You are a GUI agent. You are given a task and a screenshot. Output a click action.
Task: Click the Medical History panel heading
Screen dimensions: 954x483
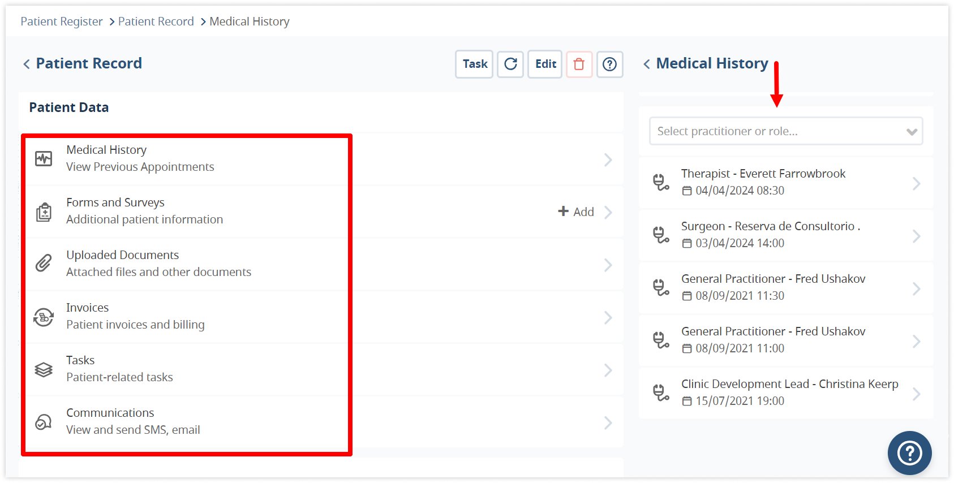click(x=712, y=63)
